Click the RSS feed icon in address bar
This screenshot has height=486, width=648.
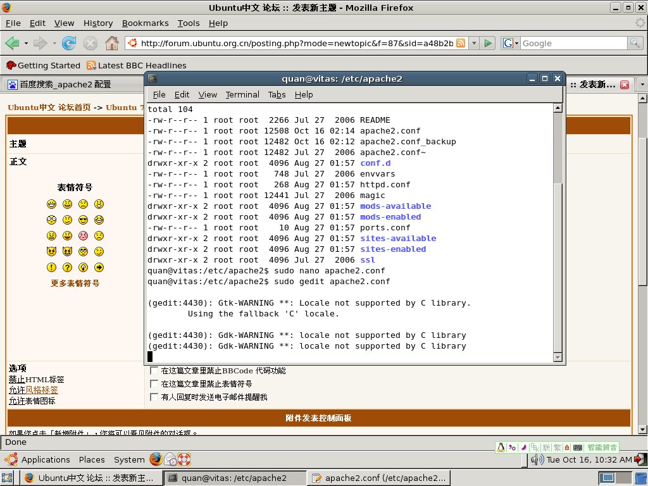(x=461, y=43)
